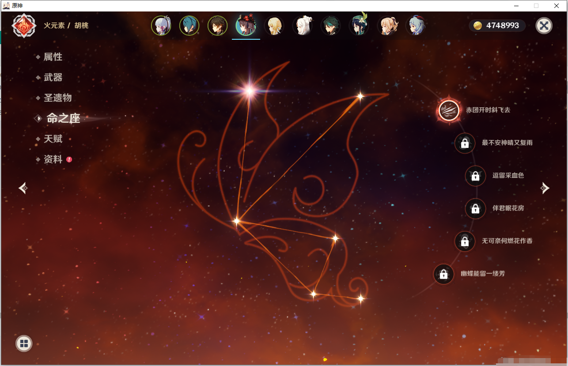Viewport: 568px width, 366px height.
Task: Minimize the 原神 window
Action: [x=516, y=6]
